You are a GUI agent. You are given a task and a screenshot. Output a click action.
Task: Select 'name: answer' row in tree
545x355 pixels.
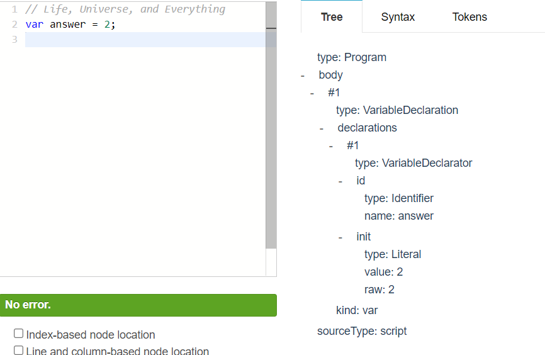pyautogui.click(x=398, y=216)
